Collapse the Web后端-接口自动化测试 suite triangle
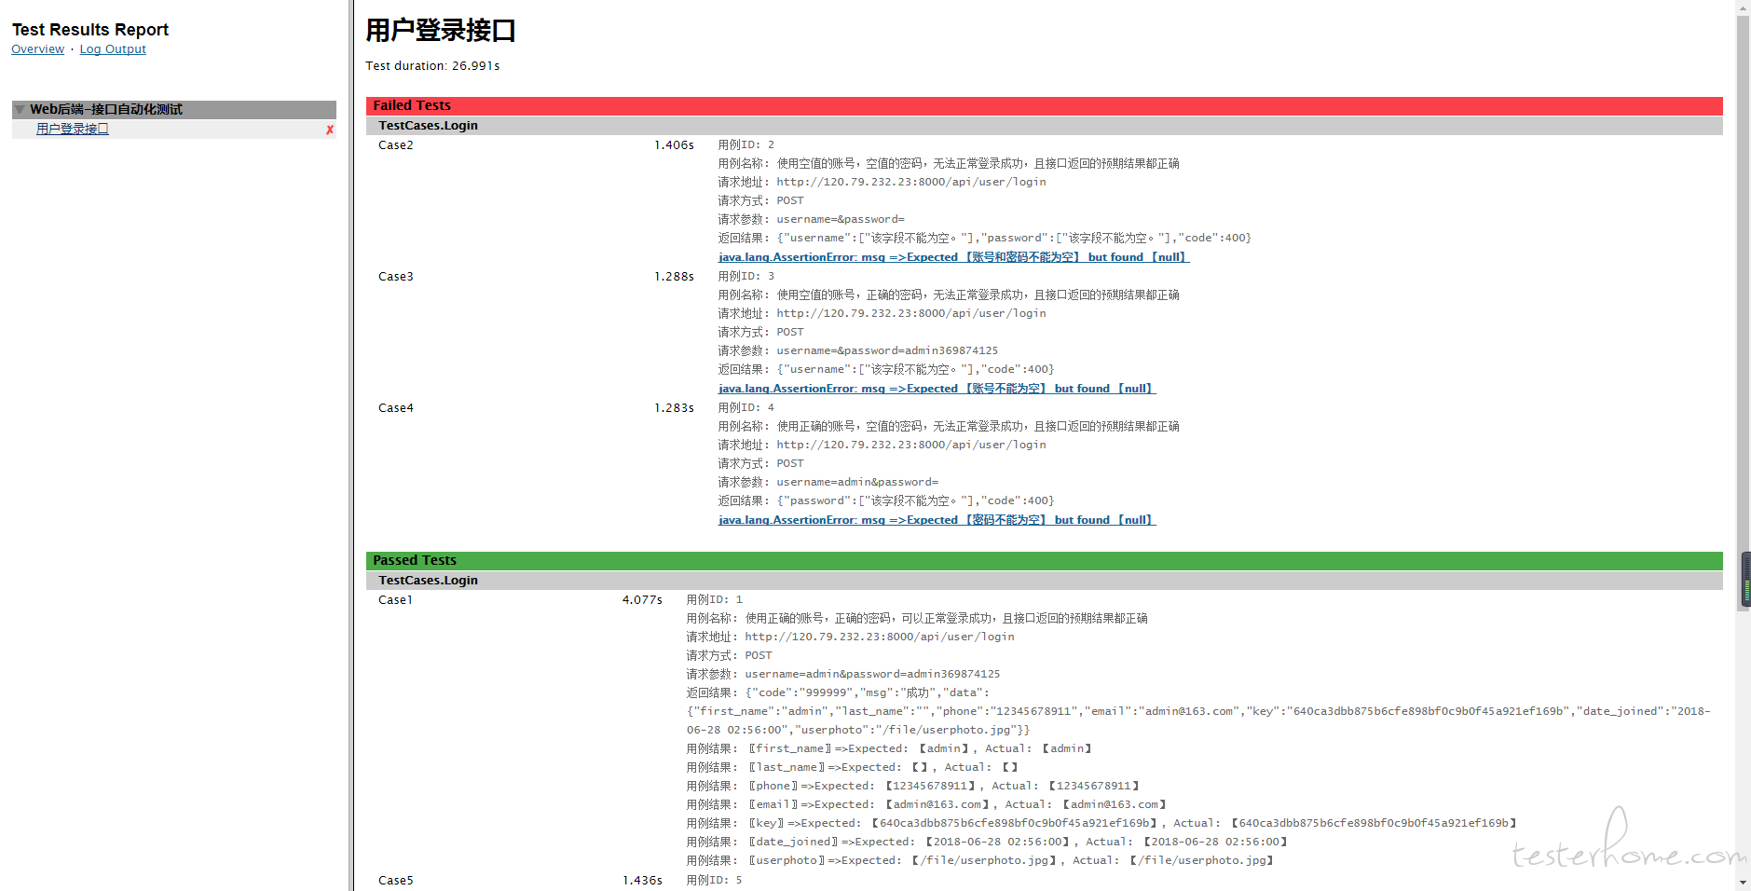 coord(20,110)
